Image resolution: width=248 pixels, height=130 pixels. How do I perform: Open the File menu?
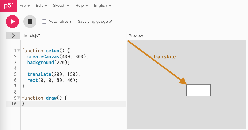[x=25, y=6]
